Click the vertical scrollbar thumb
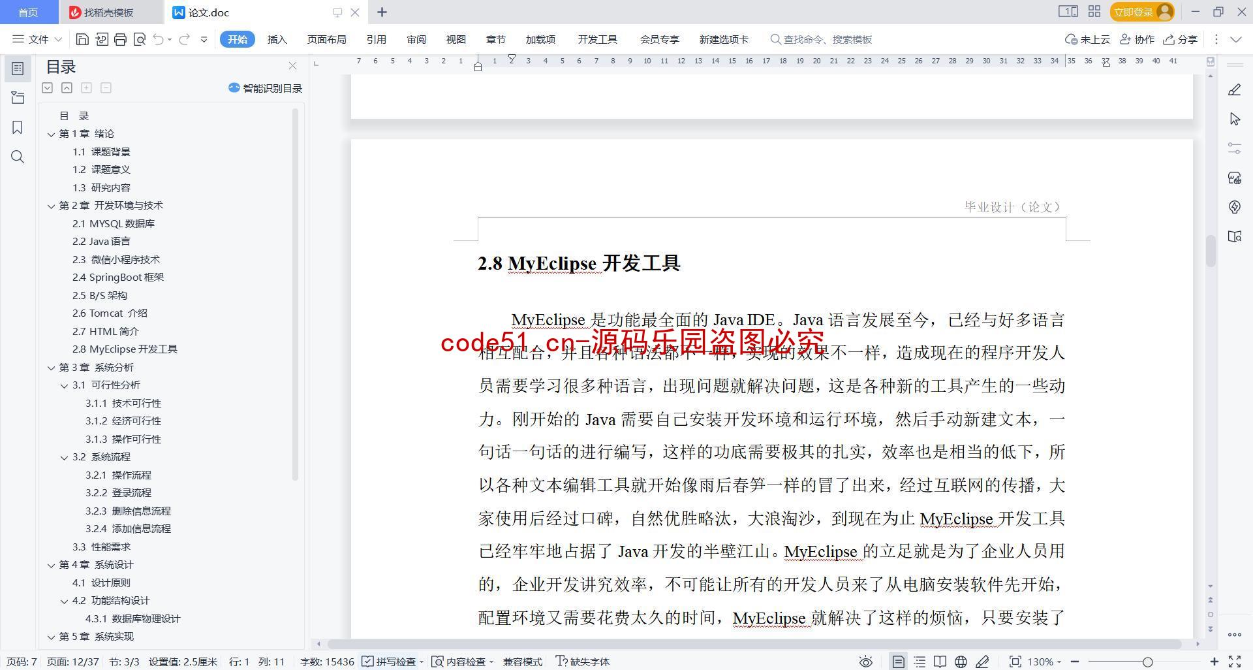This screenshot has height=670, width=1253. point(1211,251)
